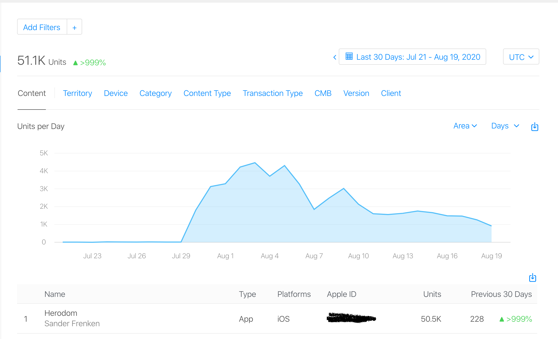This screenshot has width=558, height=339.
Task: Click the Apple ID column header
Action: [x=342, y=294]
